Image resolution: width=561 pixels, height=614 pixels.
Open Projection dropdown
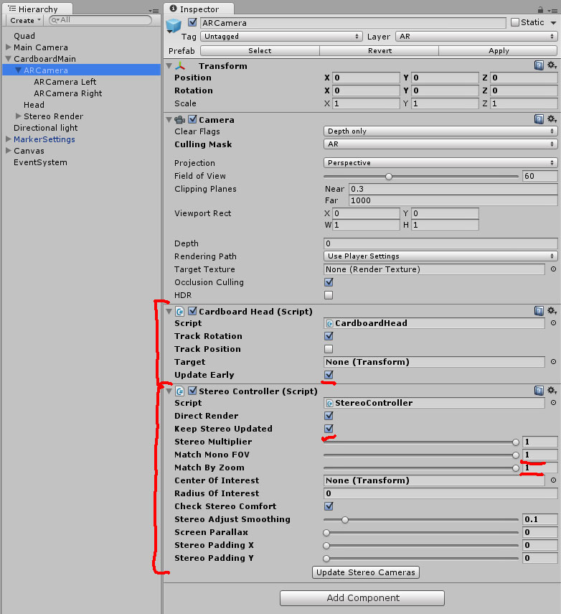pos(440,162)
